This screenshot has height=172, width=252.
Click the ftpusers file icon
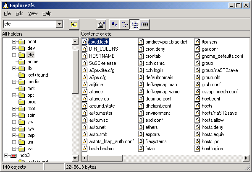[x=197, y=42]
